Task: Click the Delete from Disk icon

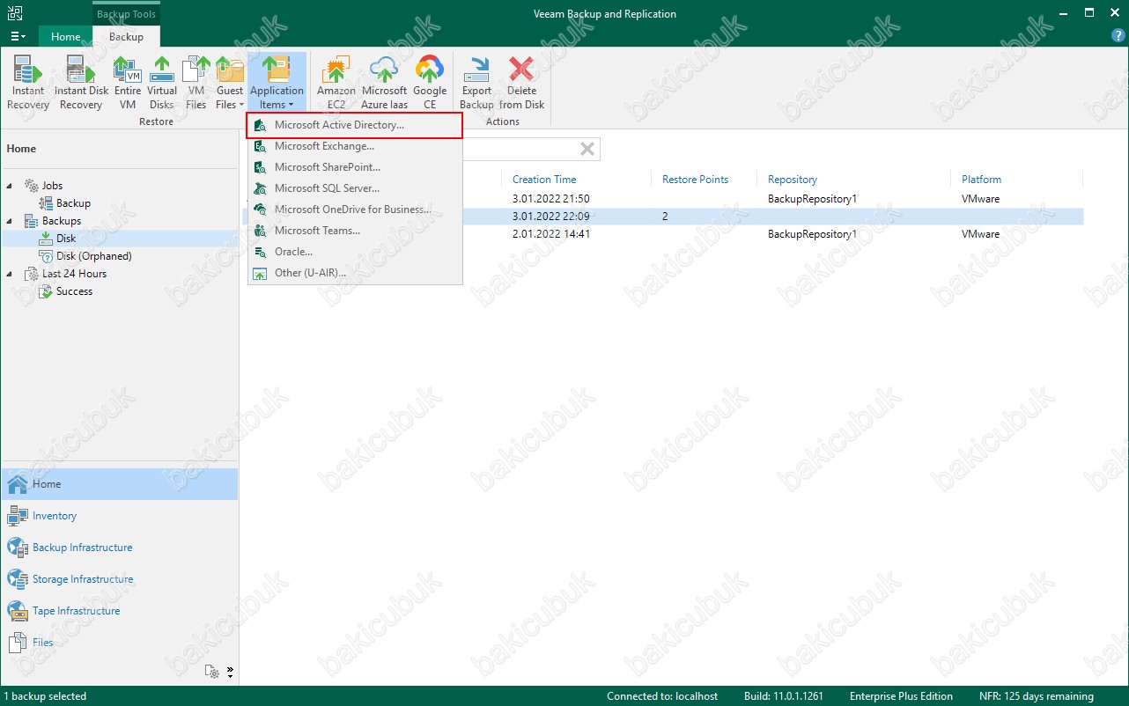Action: (521, 83)
